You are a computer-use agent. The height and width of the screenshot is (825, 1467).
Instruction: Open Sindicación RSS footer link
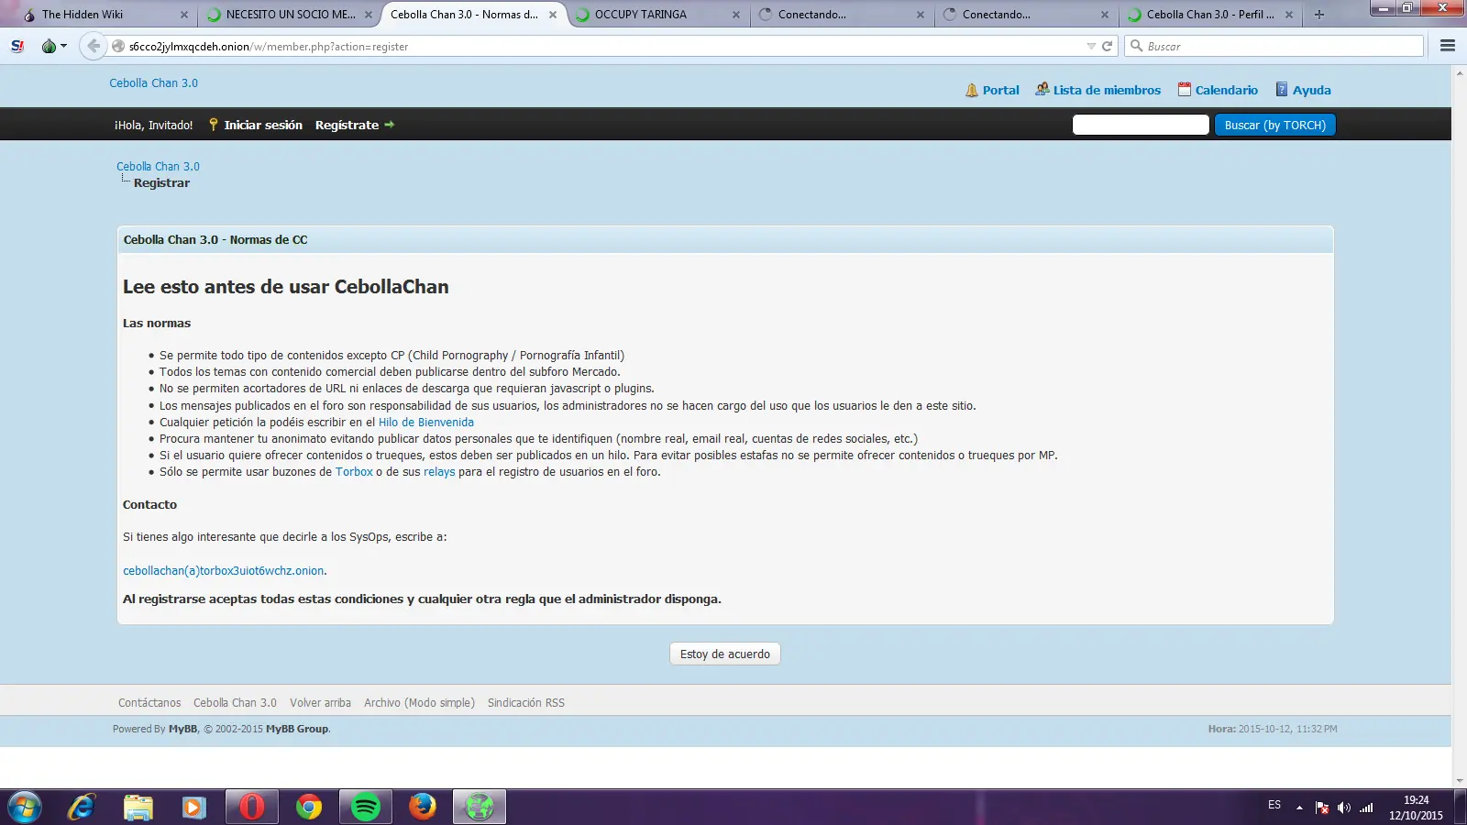pos(526,703)
